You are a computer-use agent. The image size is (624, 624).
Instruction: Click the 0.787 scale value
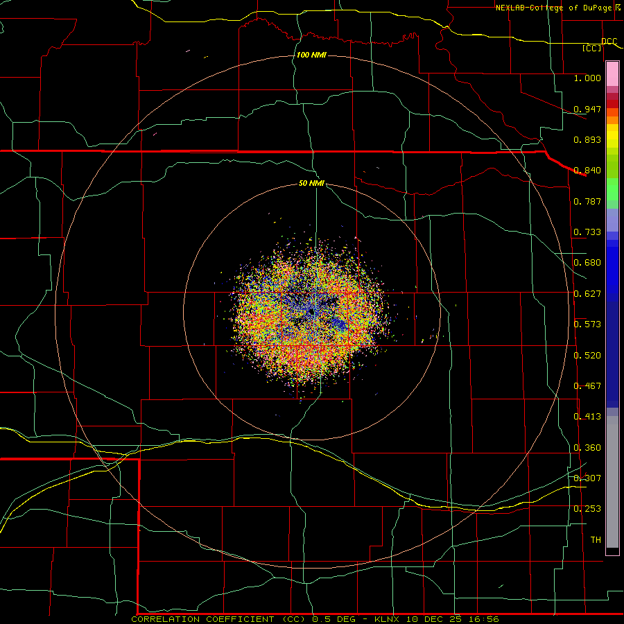[x=587, y=201]
